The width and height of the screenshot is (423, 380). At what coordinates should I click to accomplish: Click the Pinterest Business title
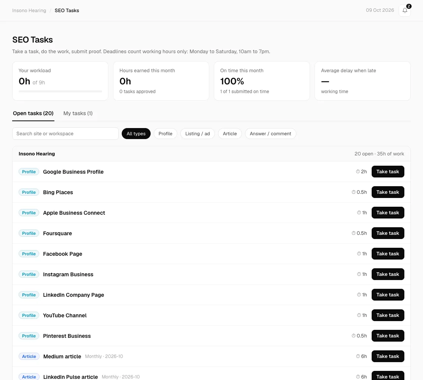[67, 336]
